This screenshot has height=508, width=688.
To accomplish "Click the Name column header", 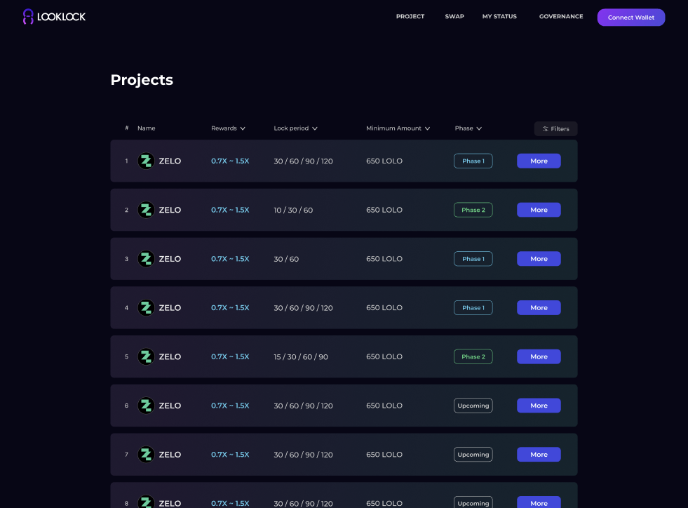I will pyautogui.click(x=146, y=128).
